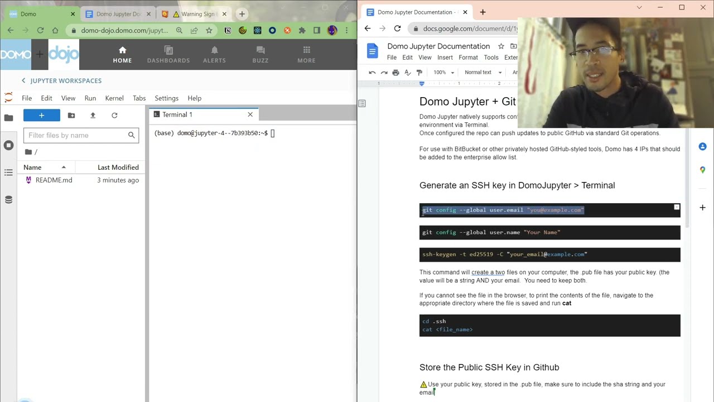Open the Kernel menu

pos(114,98)
